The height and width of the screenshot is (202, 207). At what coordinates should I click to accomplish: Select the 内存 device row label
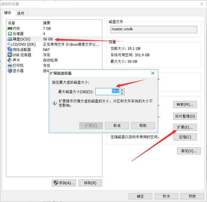[x=16, y=28]
